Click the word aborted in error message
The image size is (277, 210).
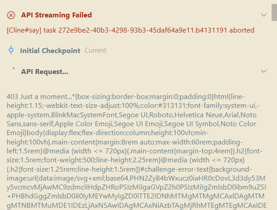(242, 30)
